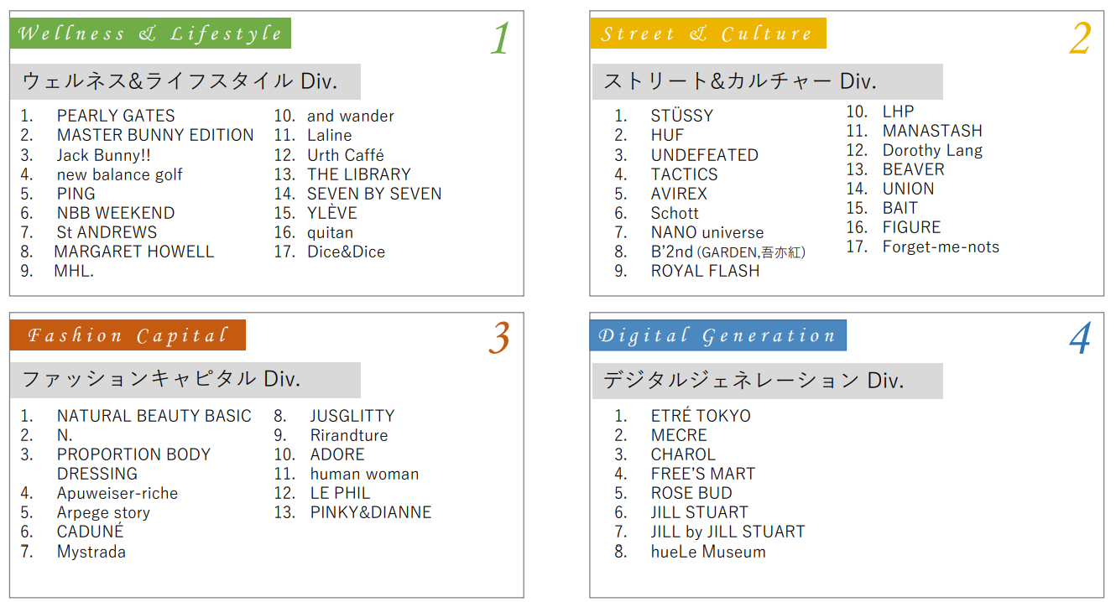Click the STÜSSY brand entry
Viewport: 1116px width, 602px height.
682,116
